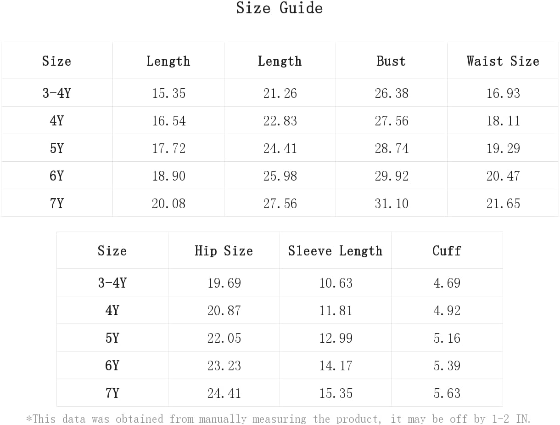Select the Waist Size column header

503,61
